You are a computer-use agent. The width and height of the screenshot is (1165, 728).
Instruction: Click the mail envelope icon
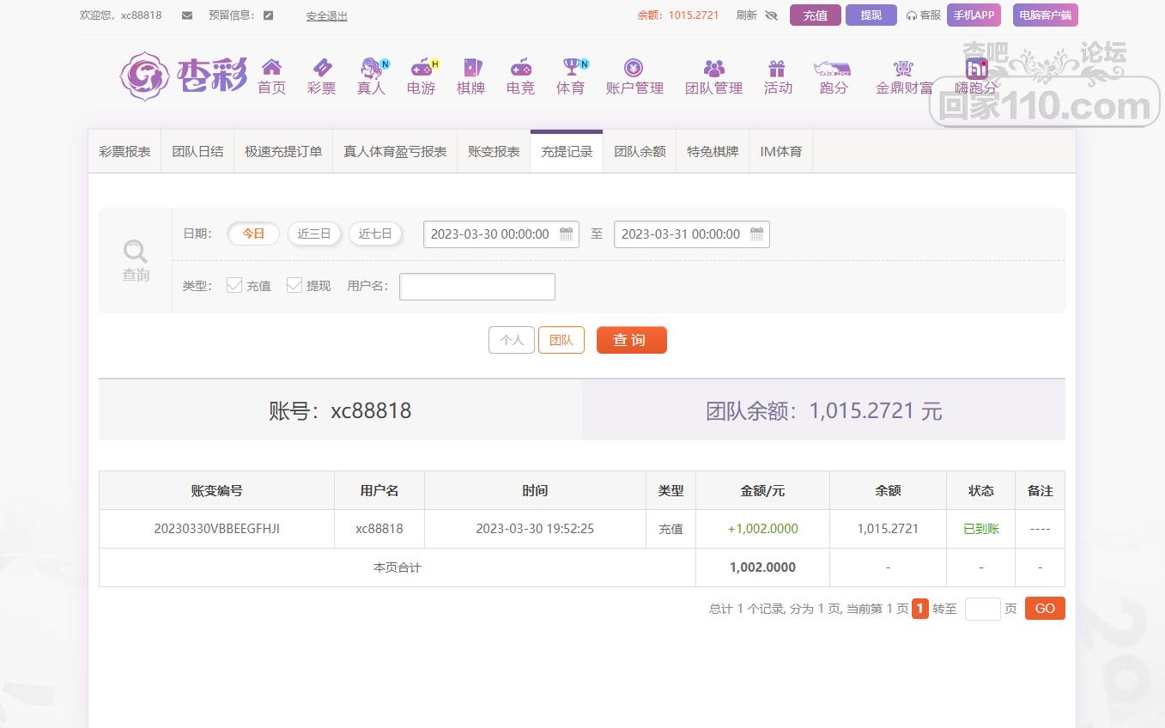[x=187, y=15]
